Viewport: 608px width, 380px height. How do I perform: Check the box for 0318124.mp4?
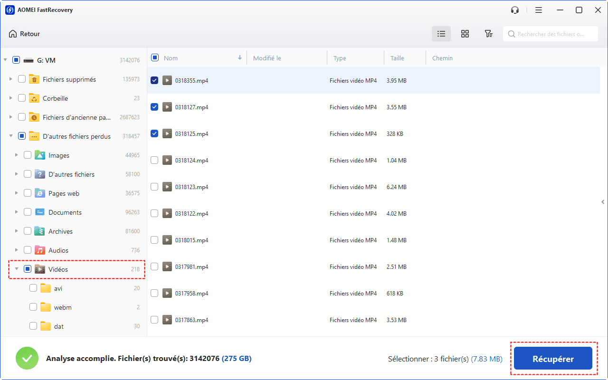click(154, 161)
